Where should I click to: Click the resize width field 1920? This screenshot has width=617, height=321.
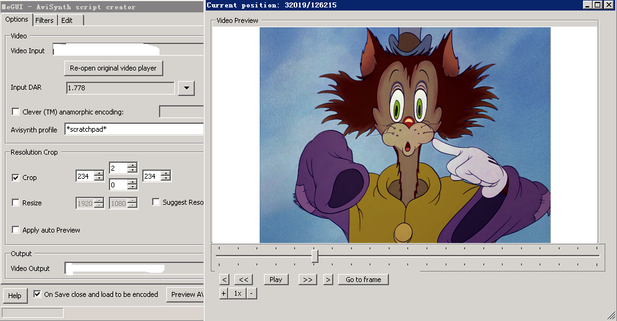(85, 203)
